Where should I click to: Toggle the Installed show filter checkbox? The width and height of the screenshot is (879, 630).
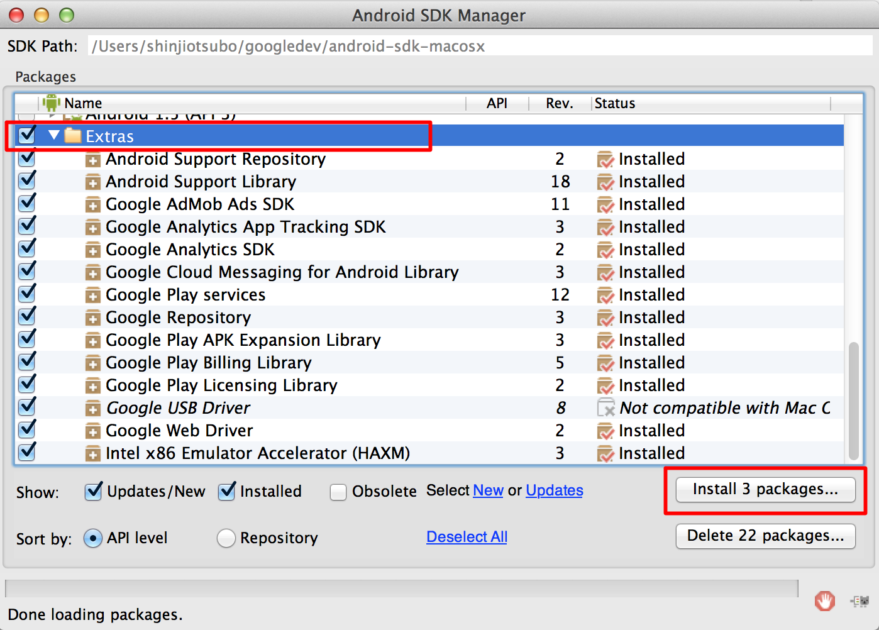click(x=227, y=491)
